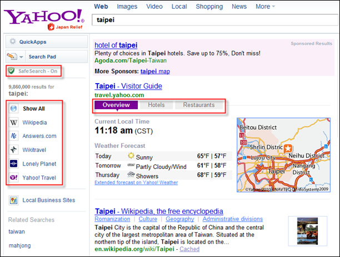Open the Cached link for Wikipedia result
Image resolution: width=340 pixels, height=257 pixels.
189,249
